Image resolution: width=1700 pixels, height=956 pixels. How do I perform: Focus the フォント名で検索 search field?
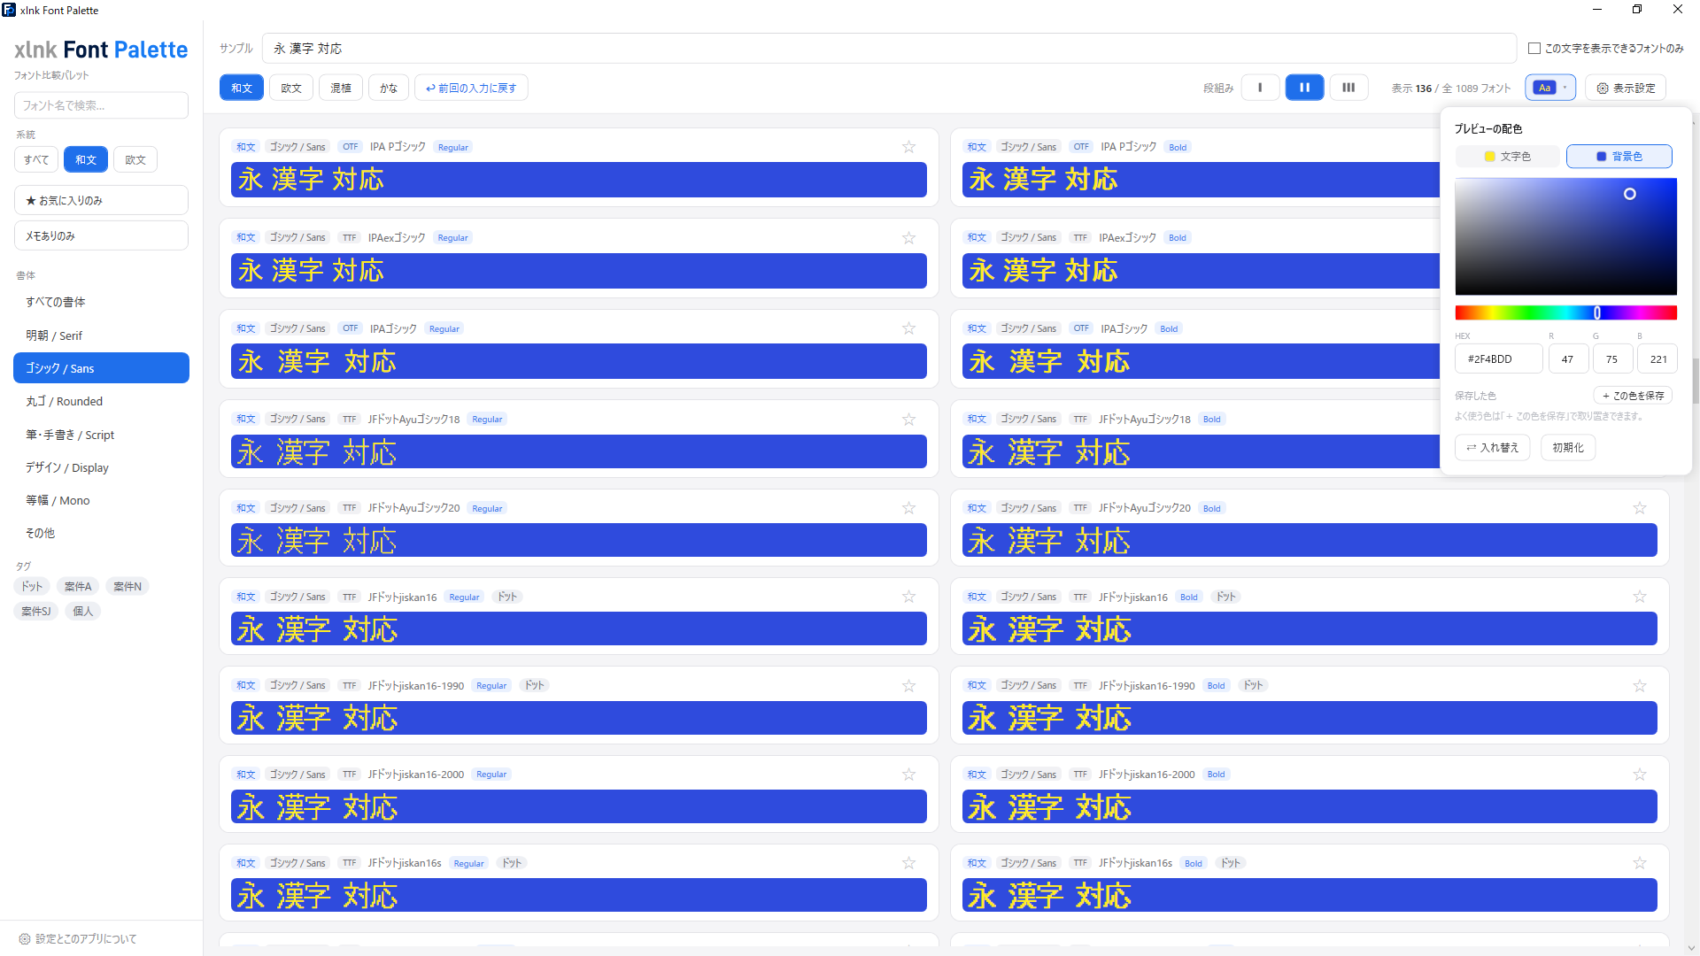(x=101, y=105)
